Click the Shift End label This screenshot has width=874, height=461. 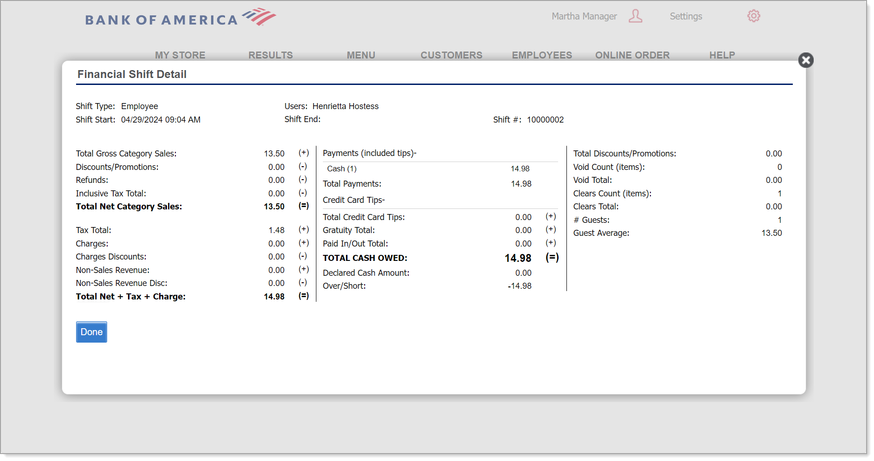(x=302, y=119)
